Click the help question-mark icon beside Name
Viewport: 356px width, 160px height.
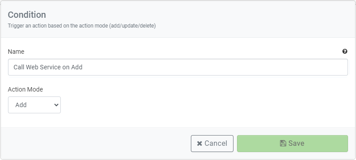coord(344,52)
